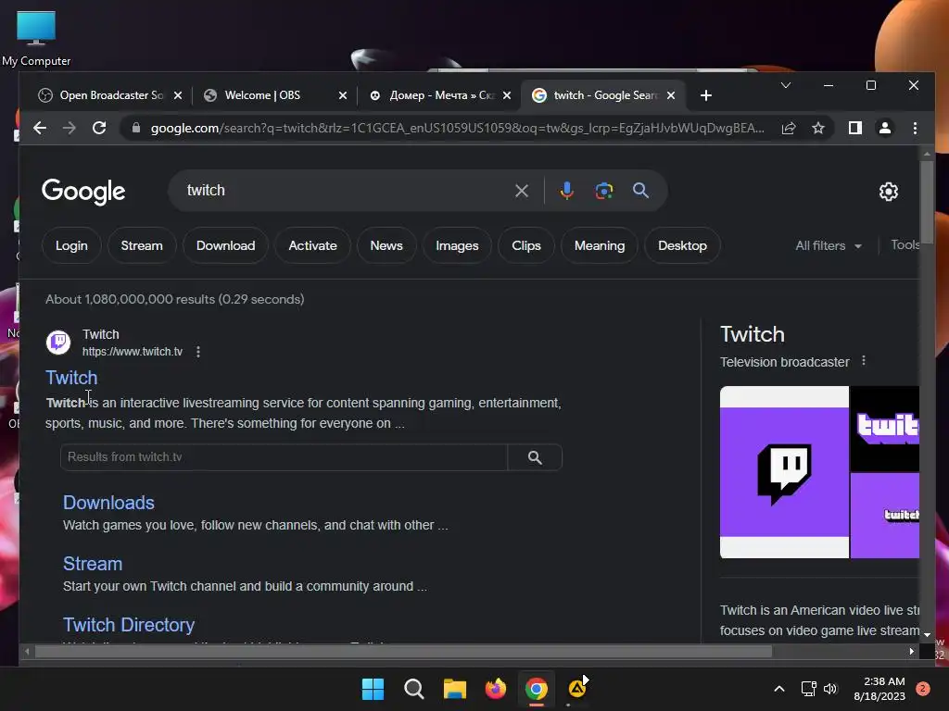Select the Meaning filter chip
The height and width of the screenshot is (711, 949).
pyautogui.click(x=600, y=245)
